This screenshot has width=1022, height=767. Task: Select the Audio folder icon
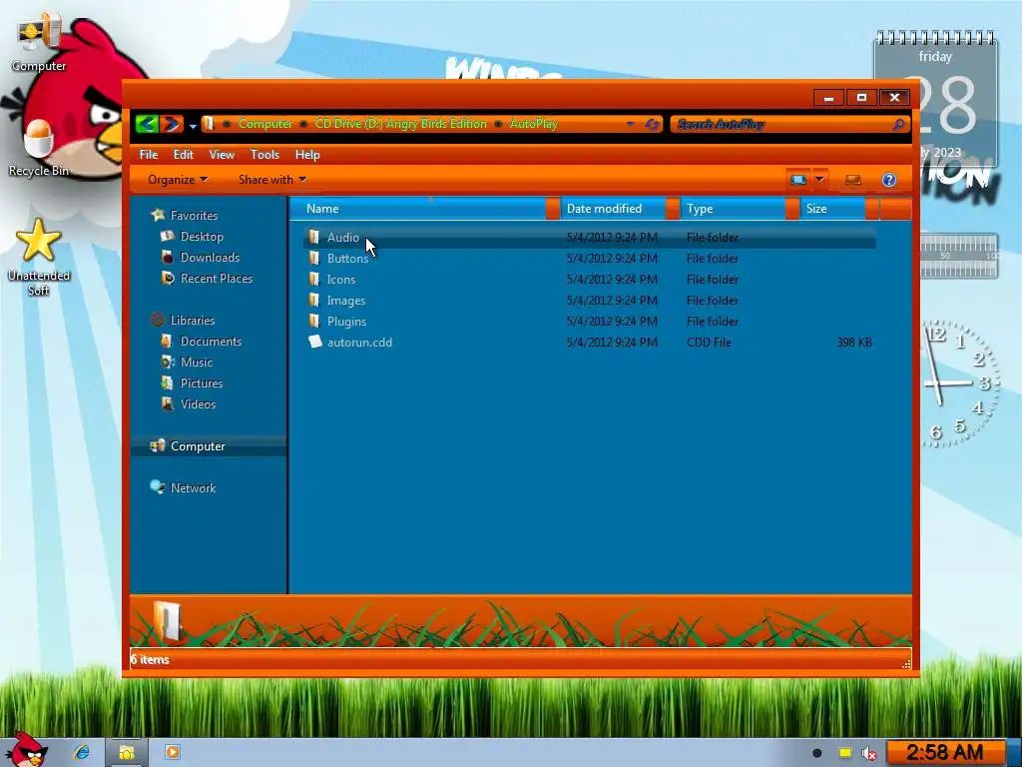click(314, 237)
